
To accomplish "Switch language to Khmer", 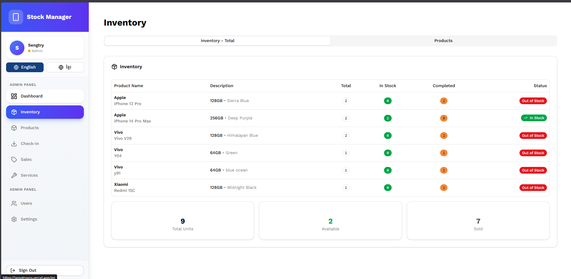I will pos(65,67).
